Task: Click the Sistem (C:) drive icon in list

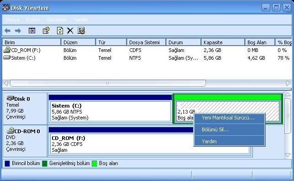Action: (x=7, y=57)
